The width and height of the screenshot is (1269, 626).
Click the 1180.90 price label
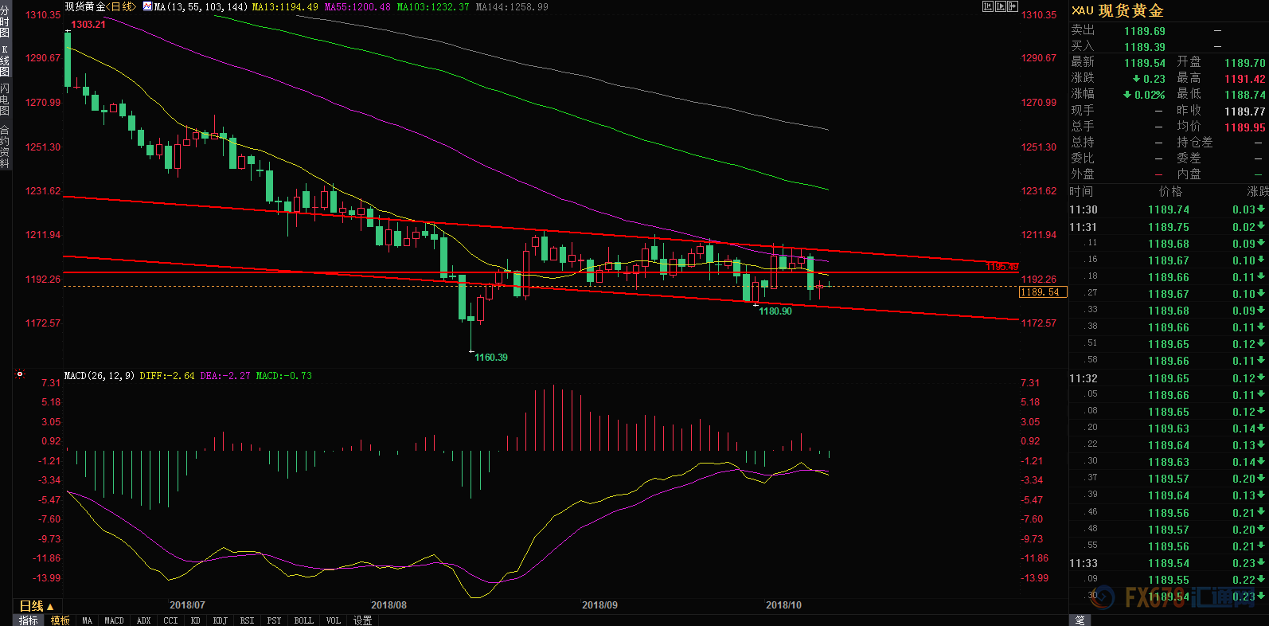pos(775,311)
